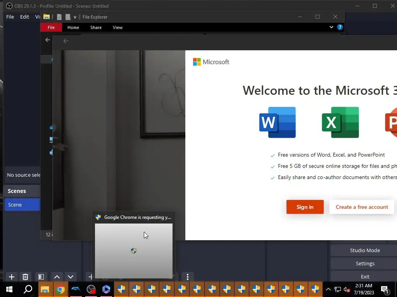The width and height of the screenshot is (397, 297).
Task: Open the taskbar clock showing 2:31 AM
Action: click(x=364, y=289)
